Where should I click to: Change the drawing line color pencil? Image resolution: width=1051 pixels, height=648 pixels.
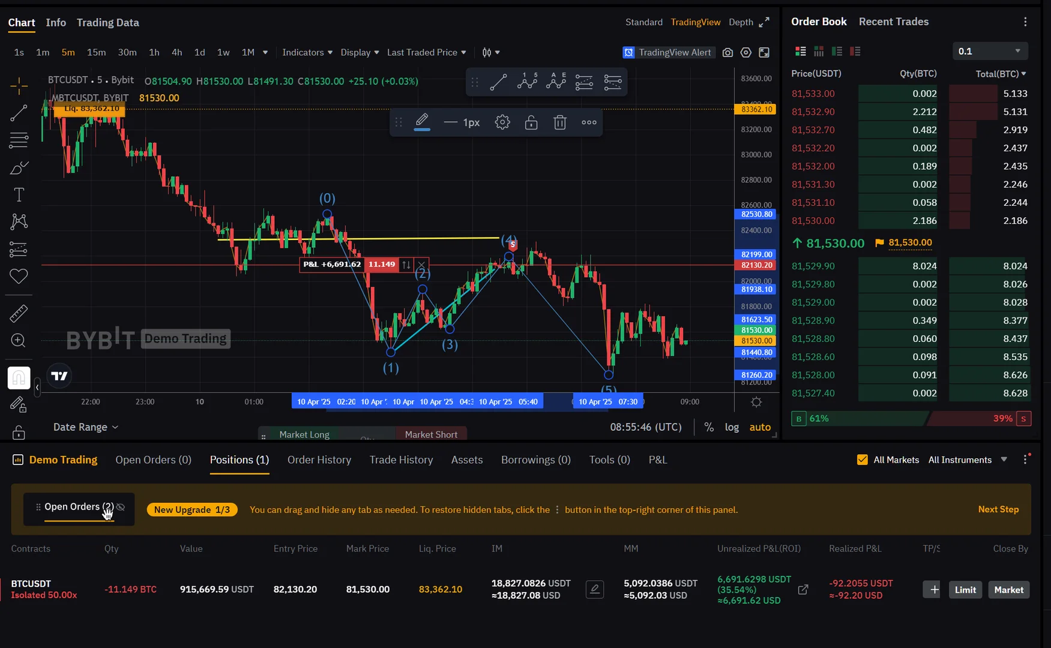point(422,122)
